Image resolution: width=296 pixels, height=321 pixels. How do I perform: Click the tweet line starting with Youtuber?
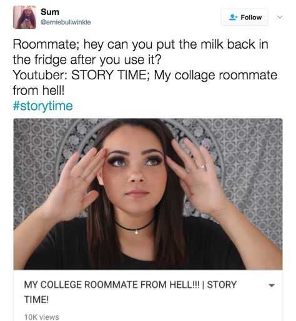[145, 75]
